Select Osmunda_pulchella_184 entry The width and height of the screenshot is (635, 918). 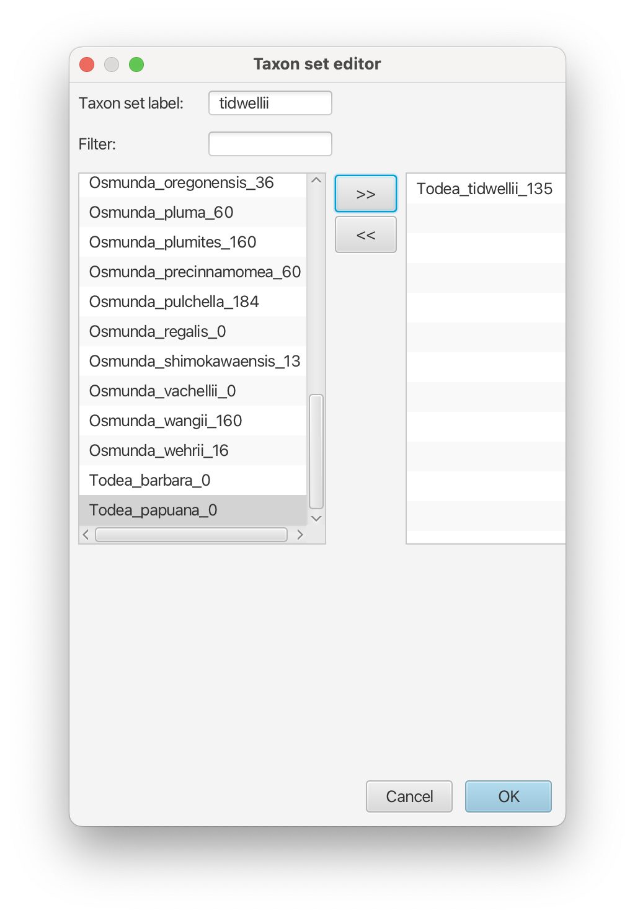193,301
